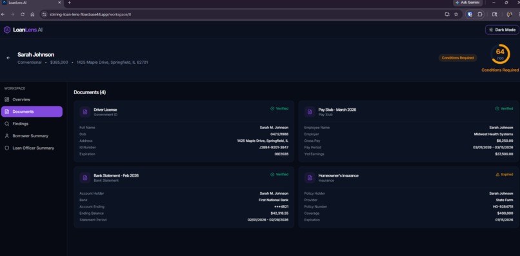Image resolution: width=520 pixels, height=256 pixels.
Task: Click the Borrower Summary person icon
Action: point(6,136)
